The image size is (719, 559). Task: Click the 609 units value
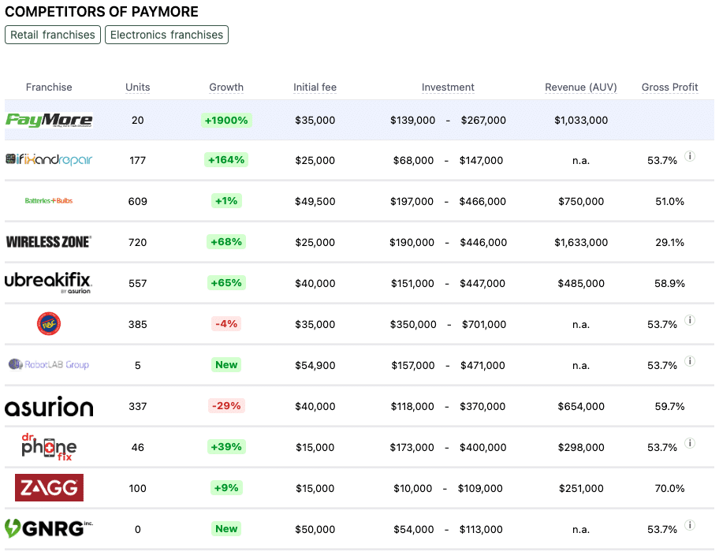tap(137, 201)
